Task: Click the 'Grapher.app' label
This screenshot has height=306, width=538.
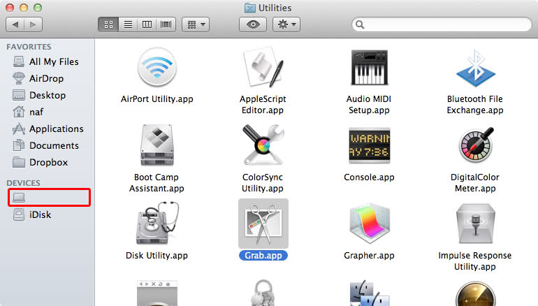Action: pyautogui.click(x=369, y=256)
